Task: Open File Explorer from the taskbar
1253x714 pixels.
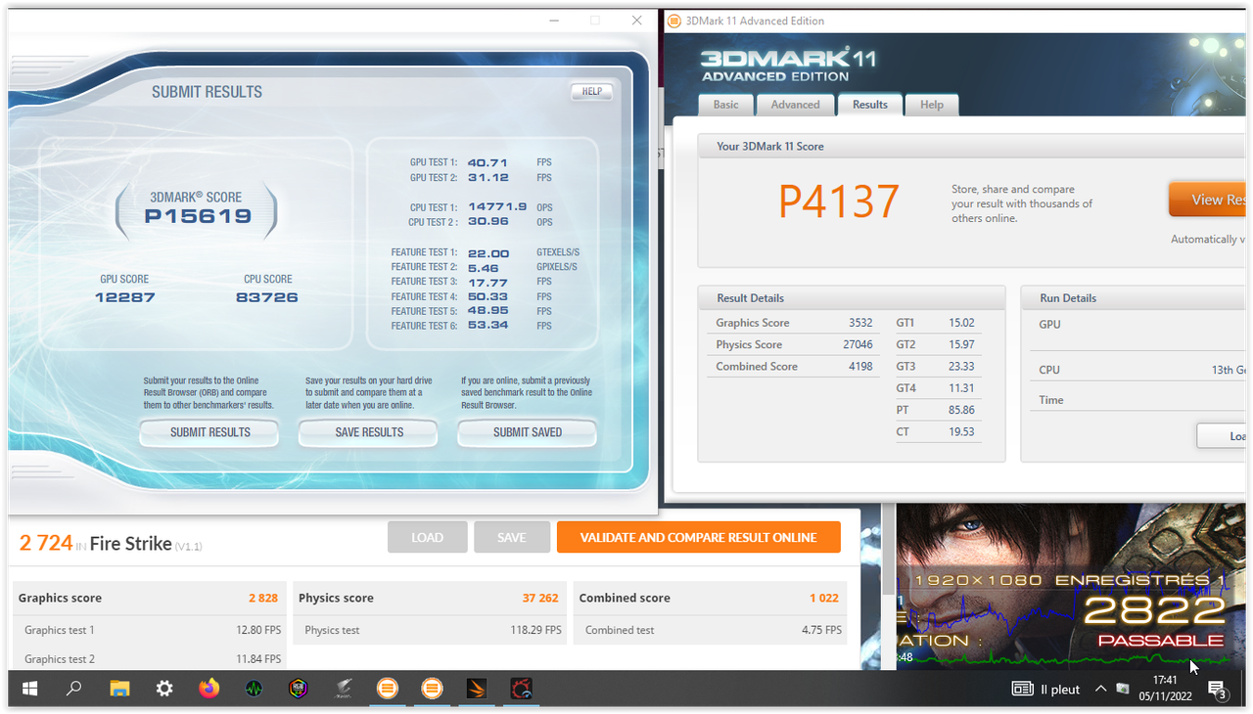Action: pyautogui.click(x=119, y=689)
